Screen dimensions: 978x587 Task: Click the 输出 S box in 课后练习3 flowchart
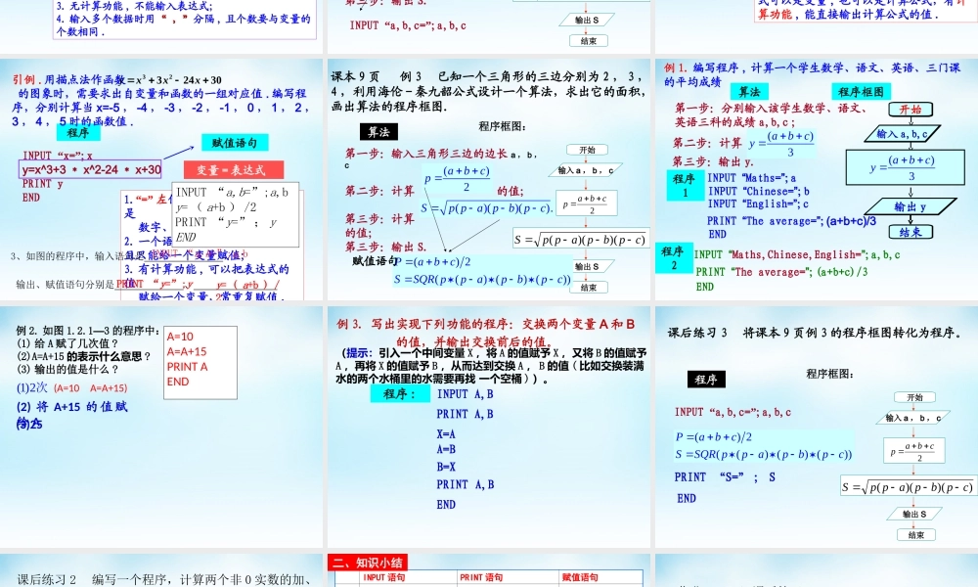[914, 514]
